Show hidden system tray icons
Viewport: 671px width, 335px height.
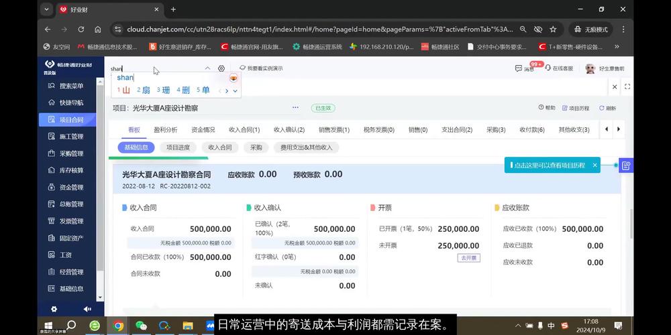pyautogui.click(x=518, y=326)
